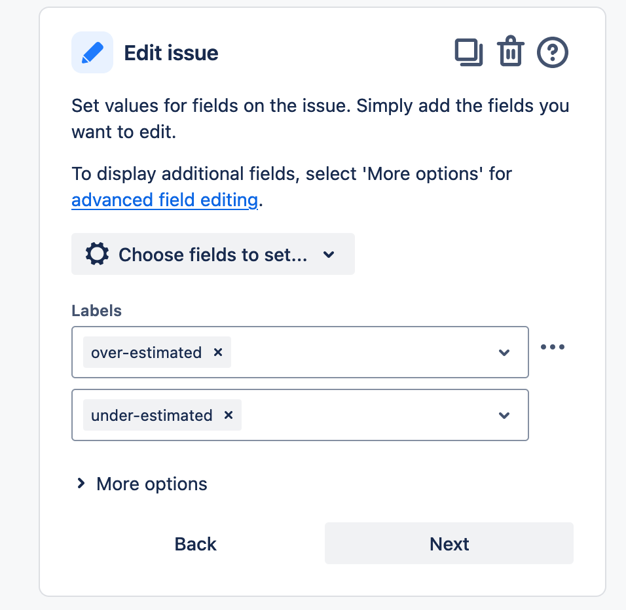Go Back to the previous step
Screen dimensions: 626x610
(196, 544)
